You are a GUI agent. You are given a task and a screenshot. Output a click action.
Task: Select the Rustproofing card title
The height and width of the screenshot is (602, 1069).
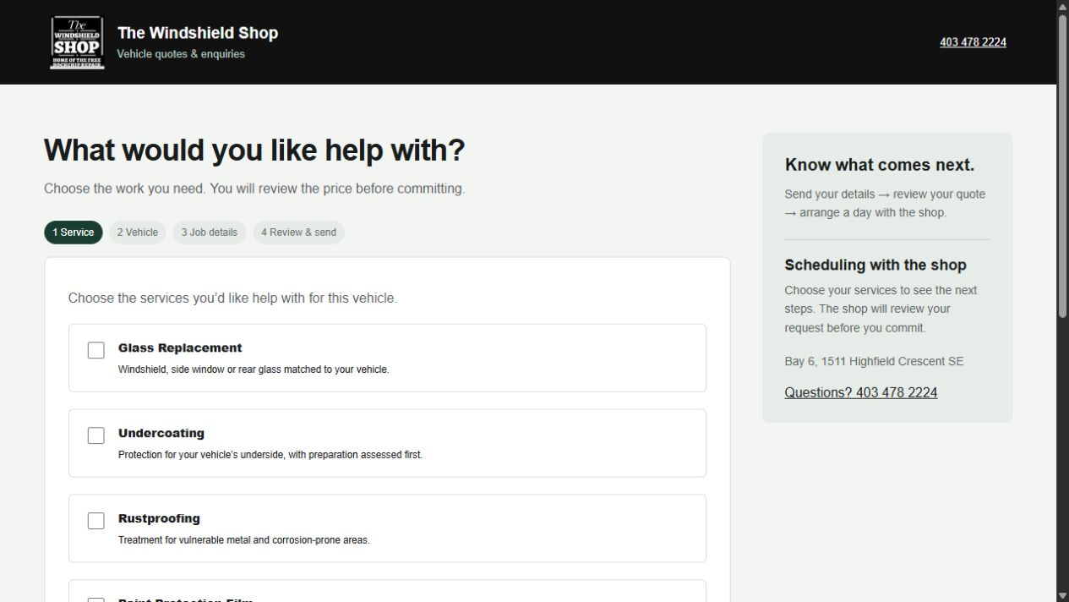[159, 518]
